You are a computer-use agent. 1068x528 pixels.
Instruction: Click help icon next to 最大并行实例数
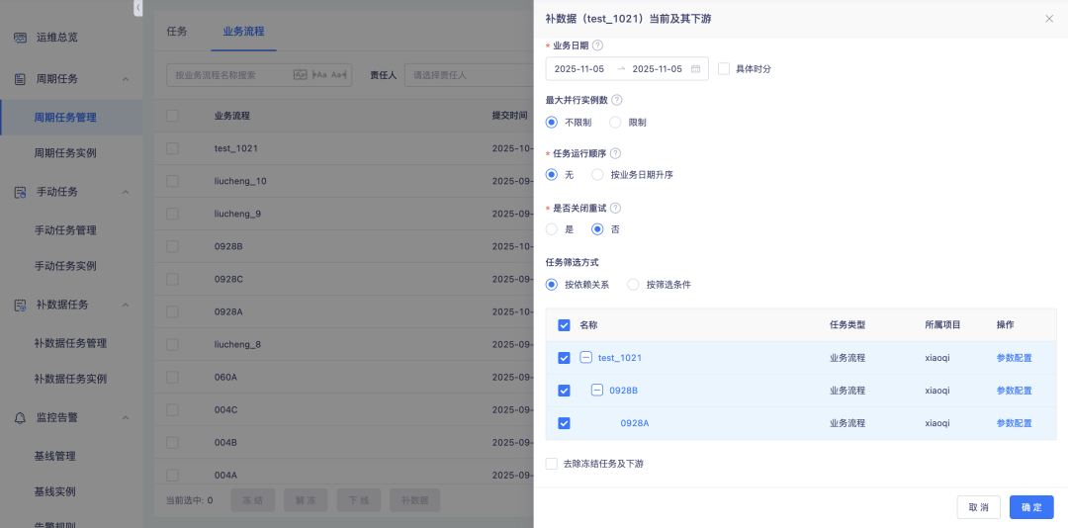tap(616, 100)
